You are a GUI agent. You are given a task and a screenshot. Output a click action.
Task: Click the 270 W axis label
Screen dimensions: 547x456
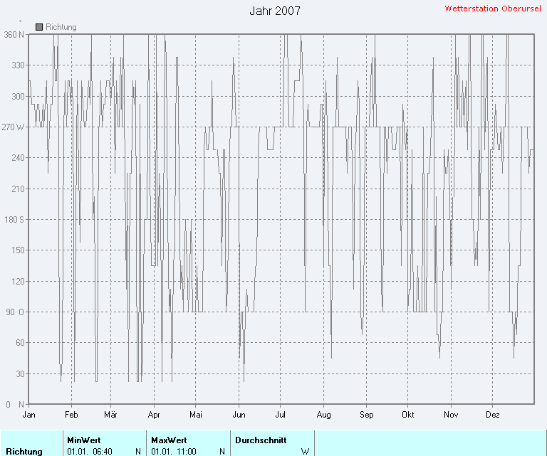click(x=13, y=127)
